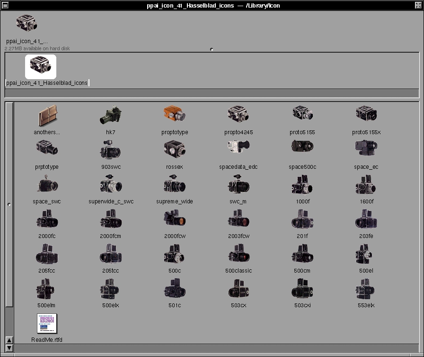Click the scroll up arrow button
Screen dimensions: 424x357
[x=9, y=340]
